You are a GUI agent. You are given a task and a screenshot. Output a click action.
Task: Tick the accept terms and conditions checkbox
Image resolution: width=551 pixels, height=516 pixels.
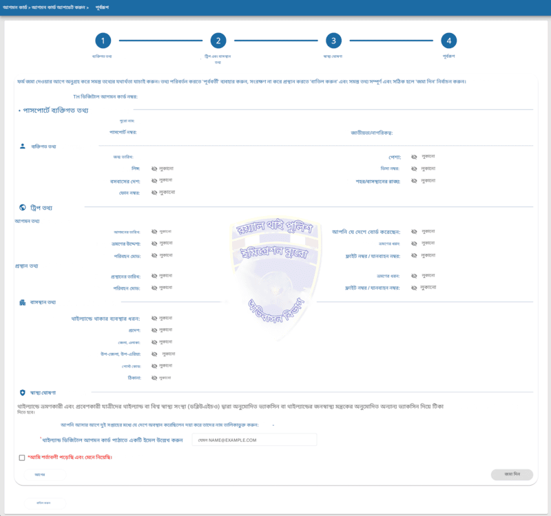point(22,458)
